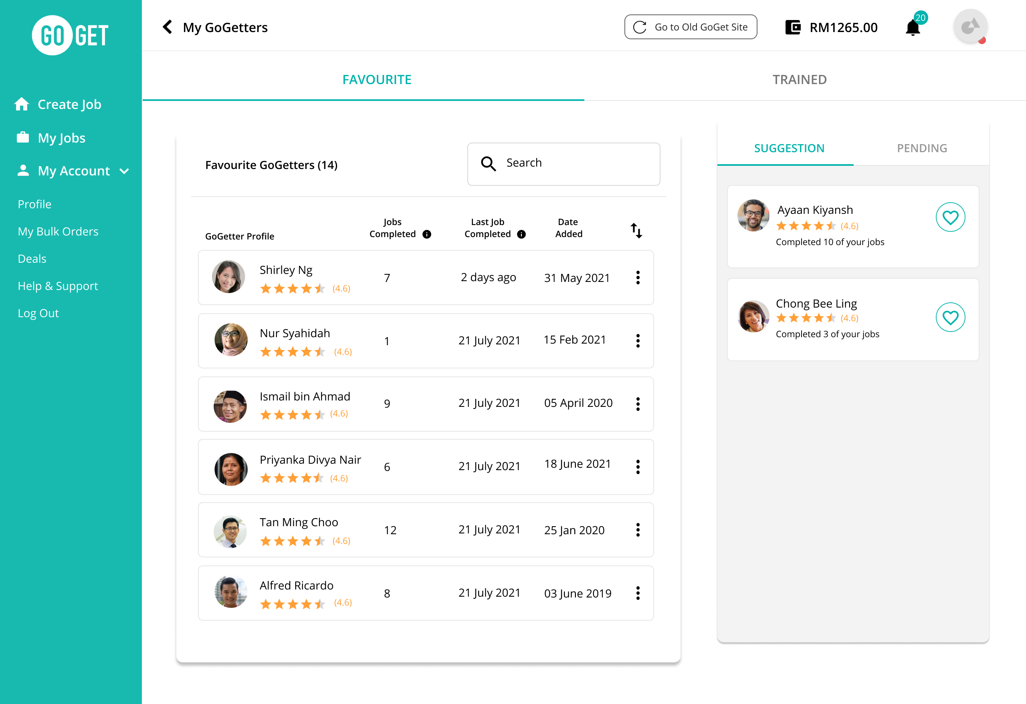Screen dimensions: 1026x704
Task: Click the name Tan Ming Choo
Action: pos(299,522)
